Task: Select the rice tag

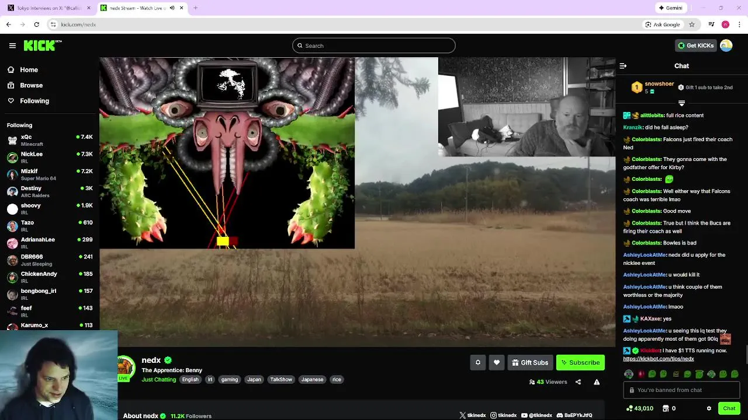Action: coord(337,379)
